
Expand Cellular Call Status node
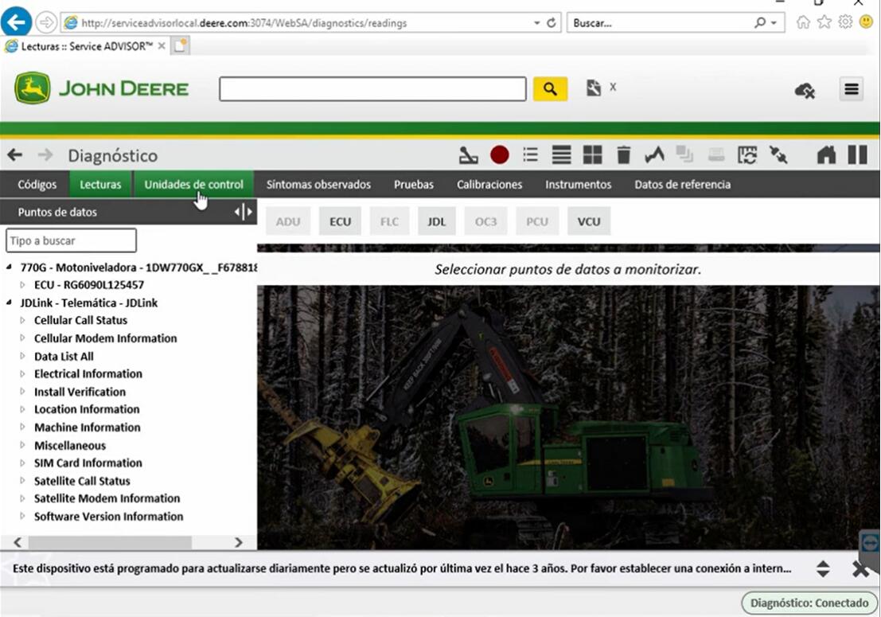22,320
